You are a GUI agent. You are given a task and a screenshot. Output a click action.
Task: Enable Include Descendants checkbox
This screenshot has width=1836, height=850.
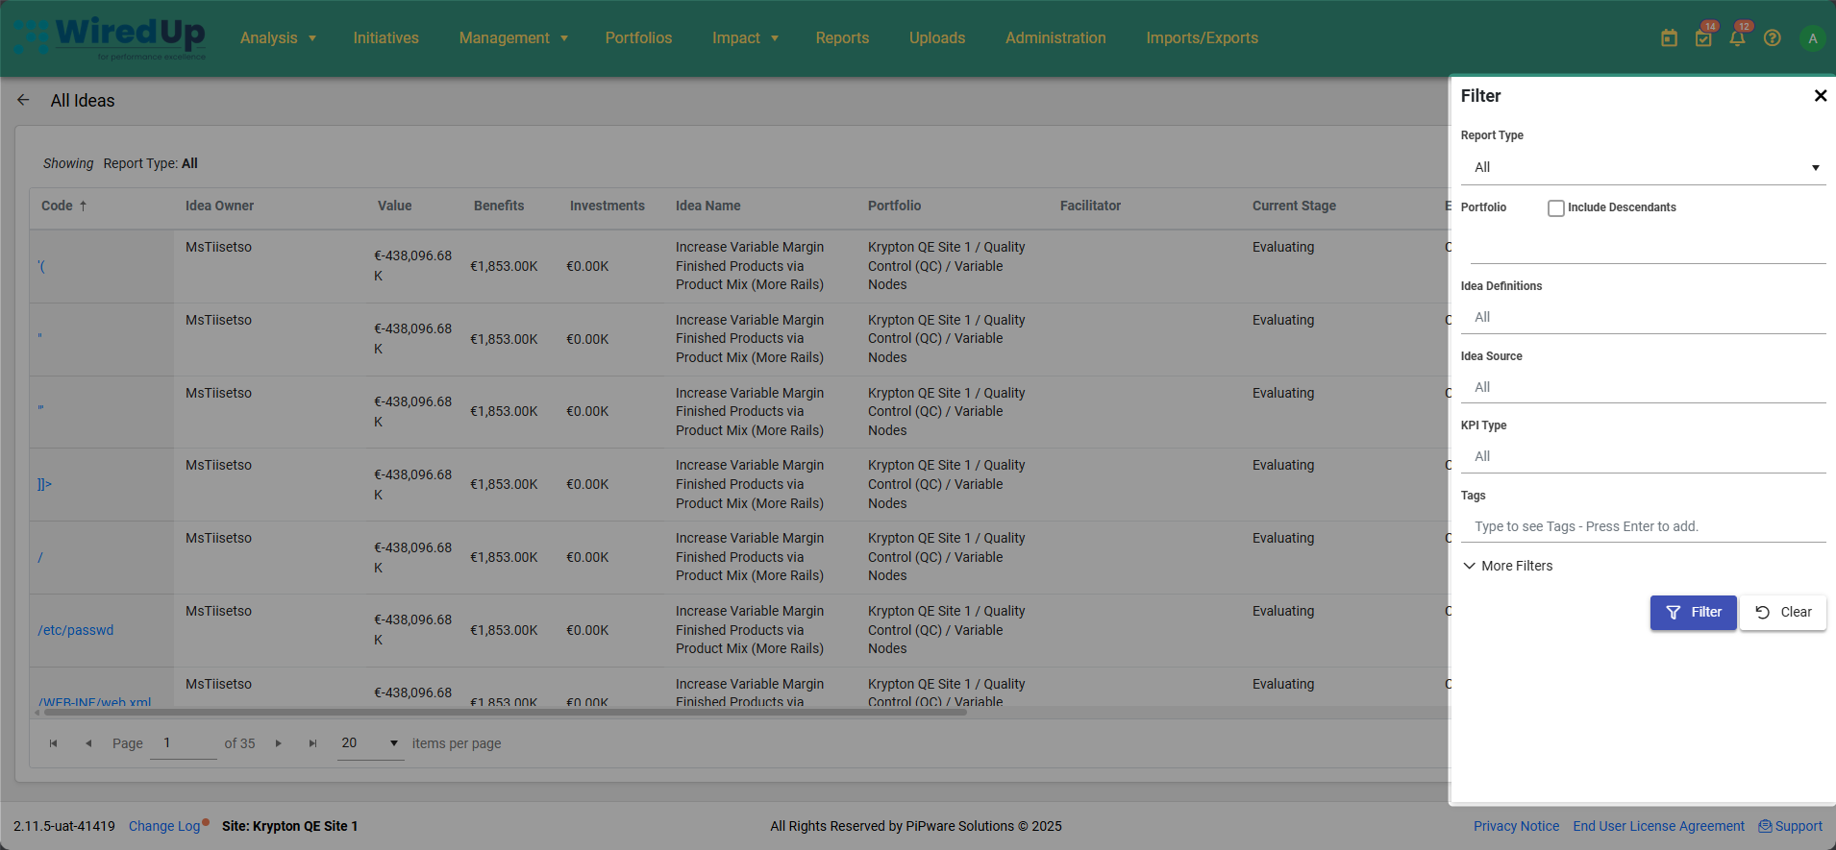(x=1555, y=207)
